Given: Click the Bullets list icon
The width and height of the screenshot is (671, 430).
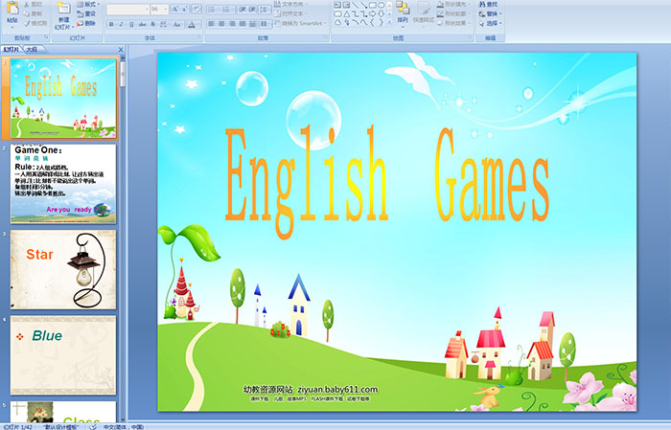Looking at the screenshot, I should point(214,10).
